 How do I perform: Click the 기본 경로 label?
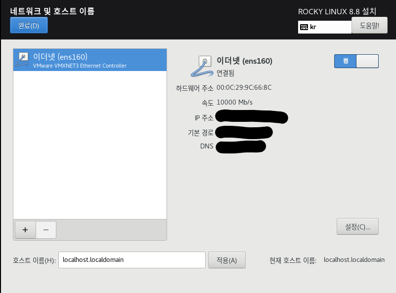(x=201, y=133)
